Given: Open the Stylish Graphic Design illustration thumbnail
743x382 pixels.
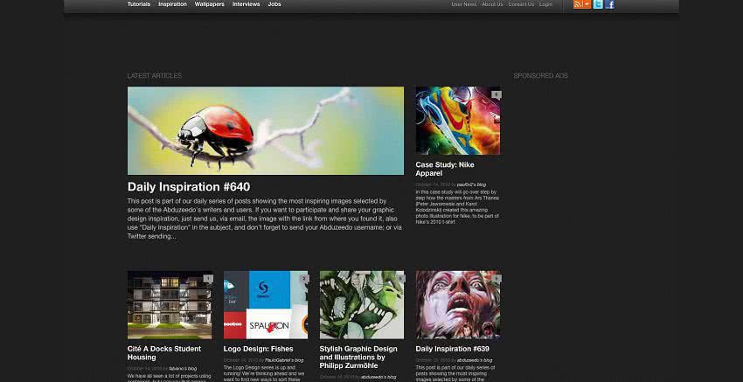Looking at the screenshot, I should pyautogui.click(x=361, y=304).
